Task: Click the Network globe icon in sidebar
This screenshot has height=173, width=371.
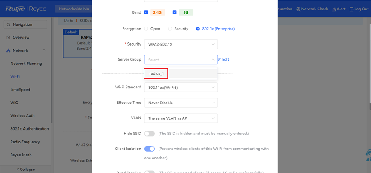Action: 9,51
